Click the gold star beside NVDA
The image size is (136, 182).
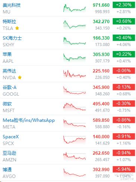[20, 77]
